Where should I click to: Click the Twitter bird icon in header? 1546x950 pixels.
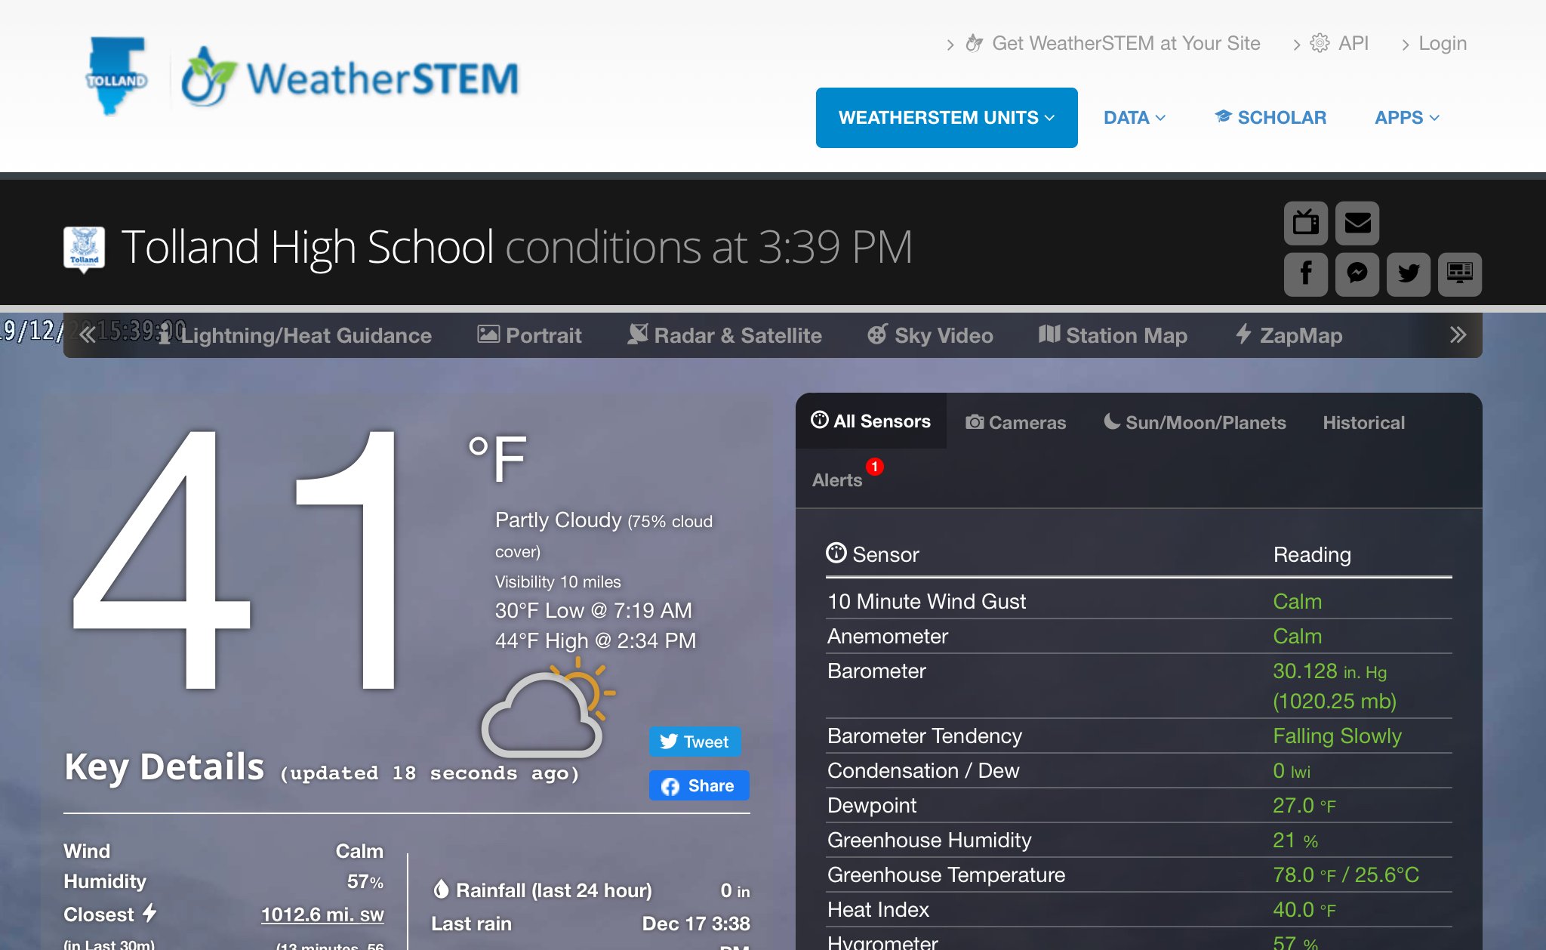[x=1409, y=274]
